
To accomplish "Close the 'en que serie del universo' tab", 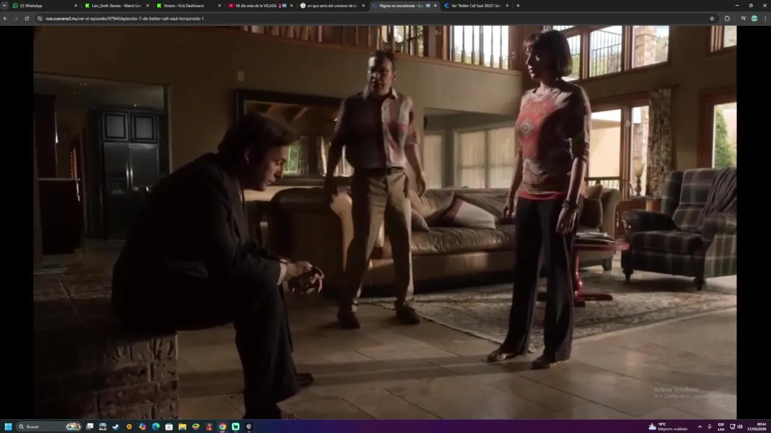I will click(363, 5).
